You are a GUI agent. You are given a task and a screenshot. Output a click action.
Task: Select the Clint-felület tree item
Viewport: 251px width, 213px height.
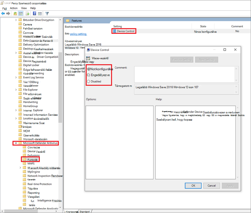34,147
